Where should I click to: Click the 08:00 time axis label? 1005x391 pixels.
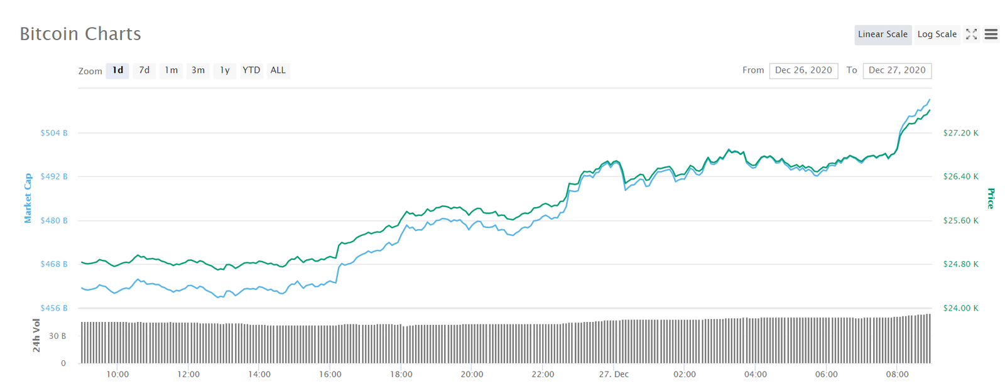(898, 375)
